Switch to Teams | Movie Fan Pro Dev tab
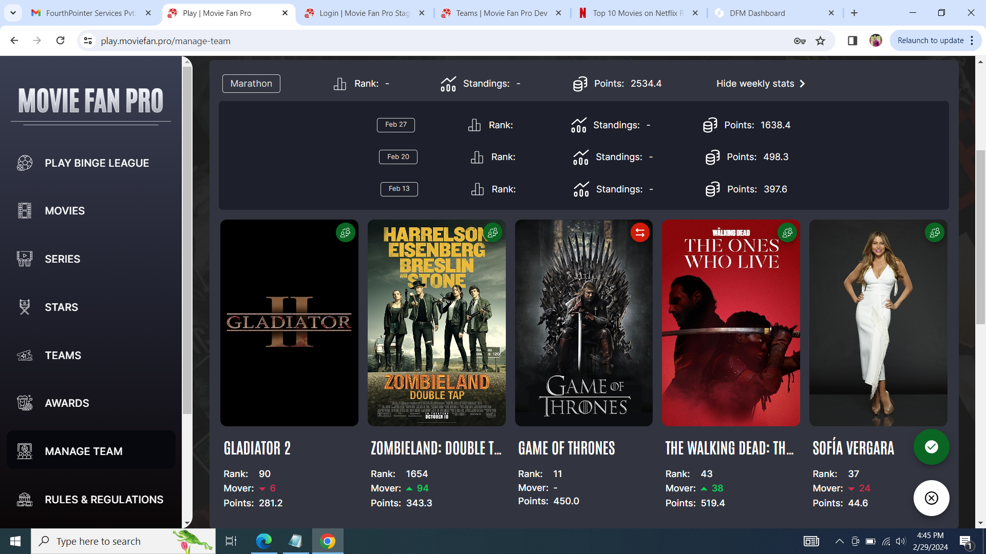 pyautogui.click(x=501, y=13)
